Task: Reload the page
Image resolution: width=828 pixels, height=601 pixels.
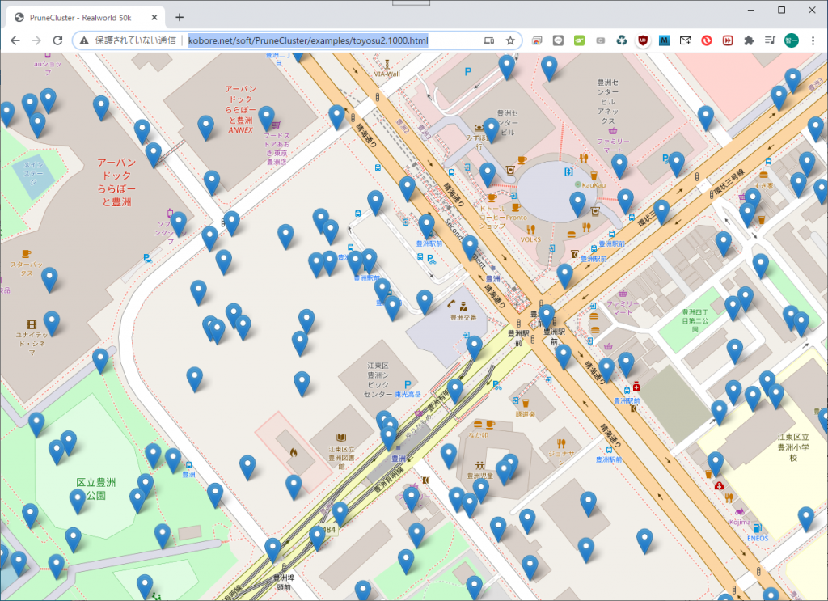Action: tap(59, 40)
